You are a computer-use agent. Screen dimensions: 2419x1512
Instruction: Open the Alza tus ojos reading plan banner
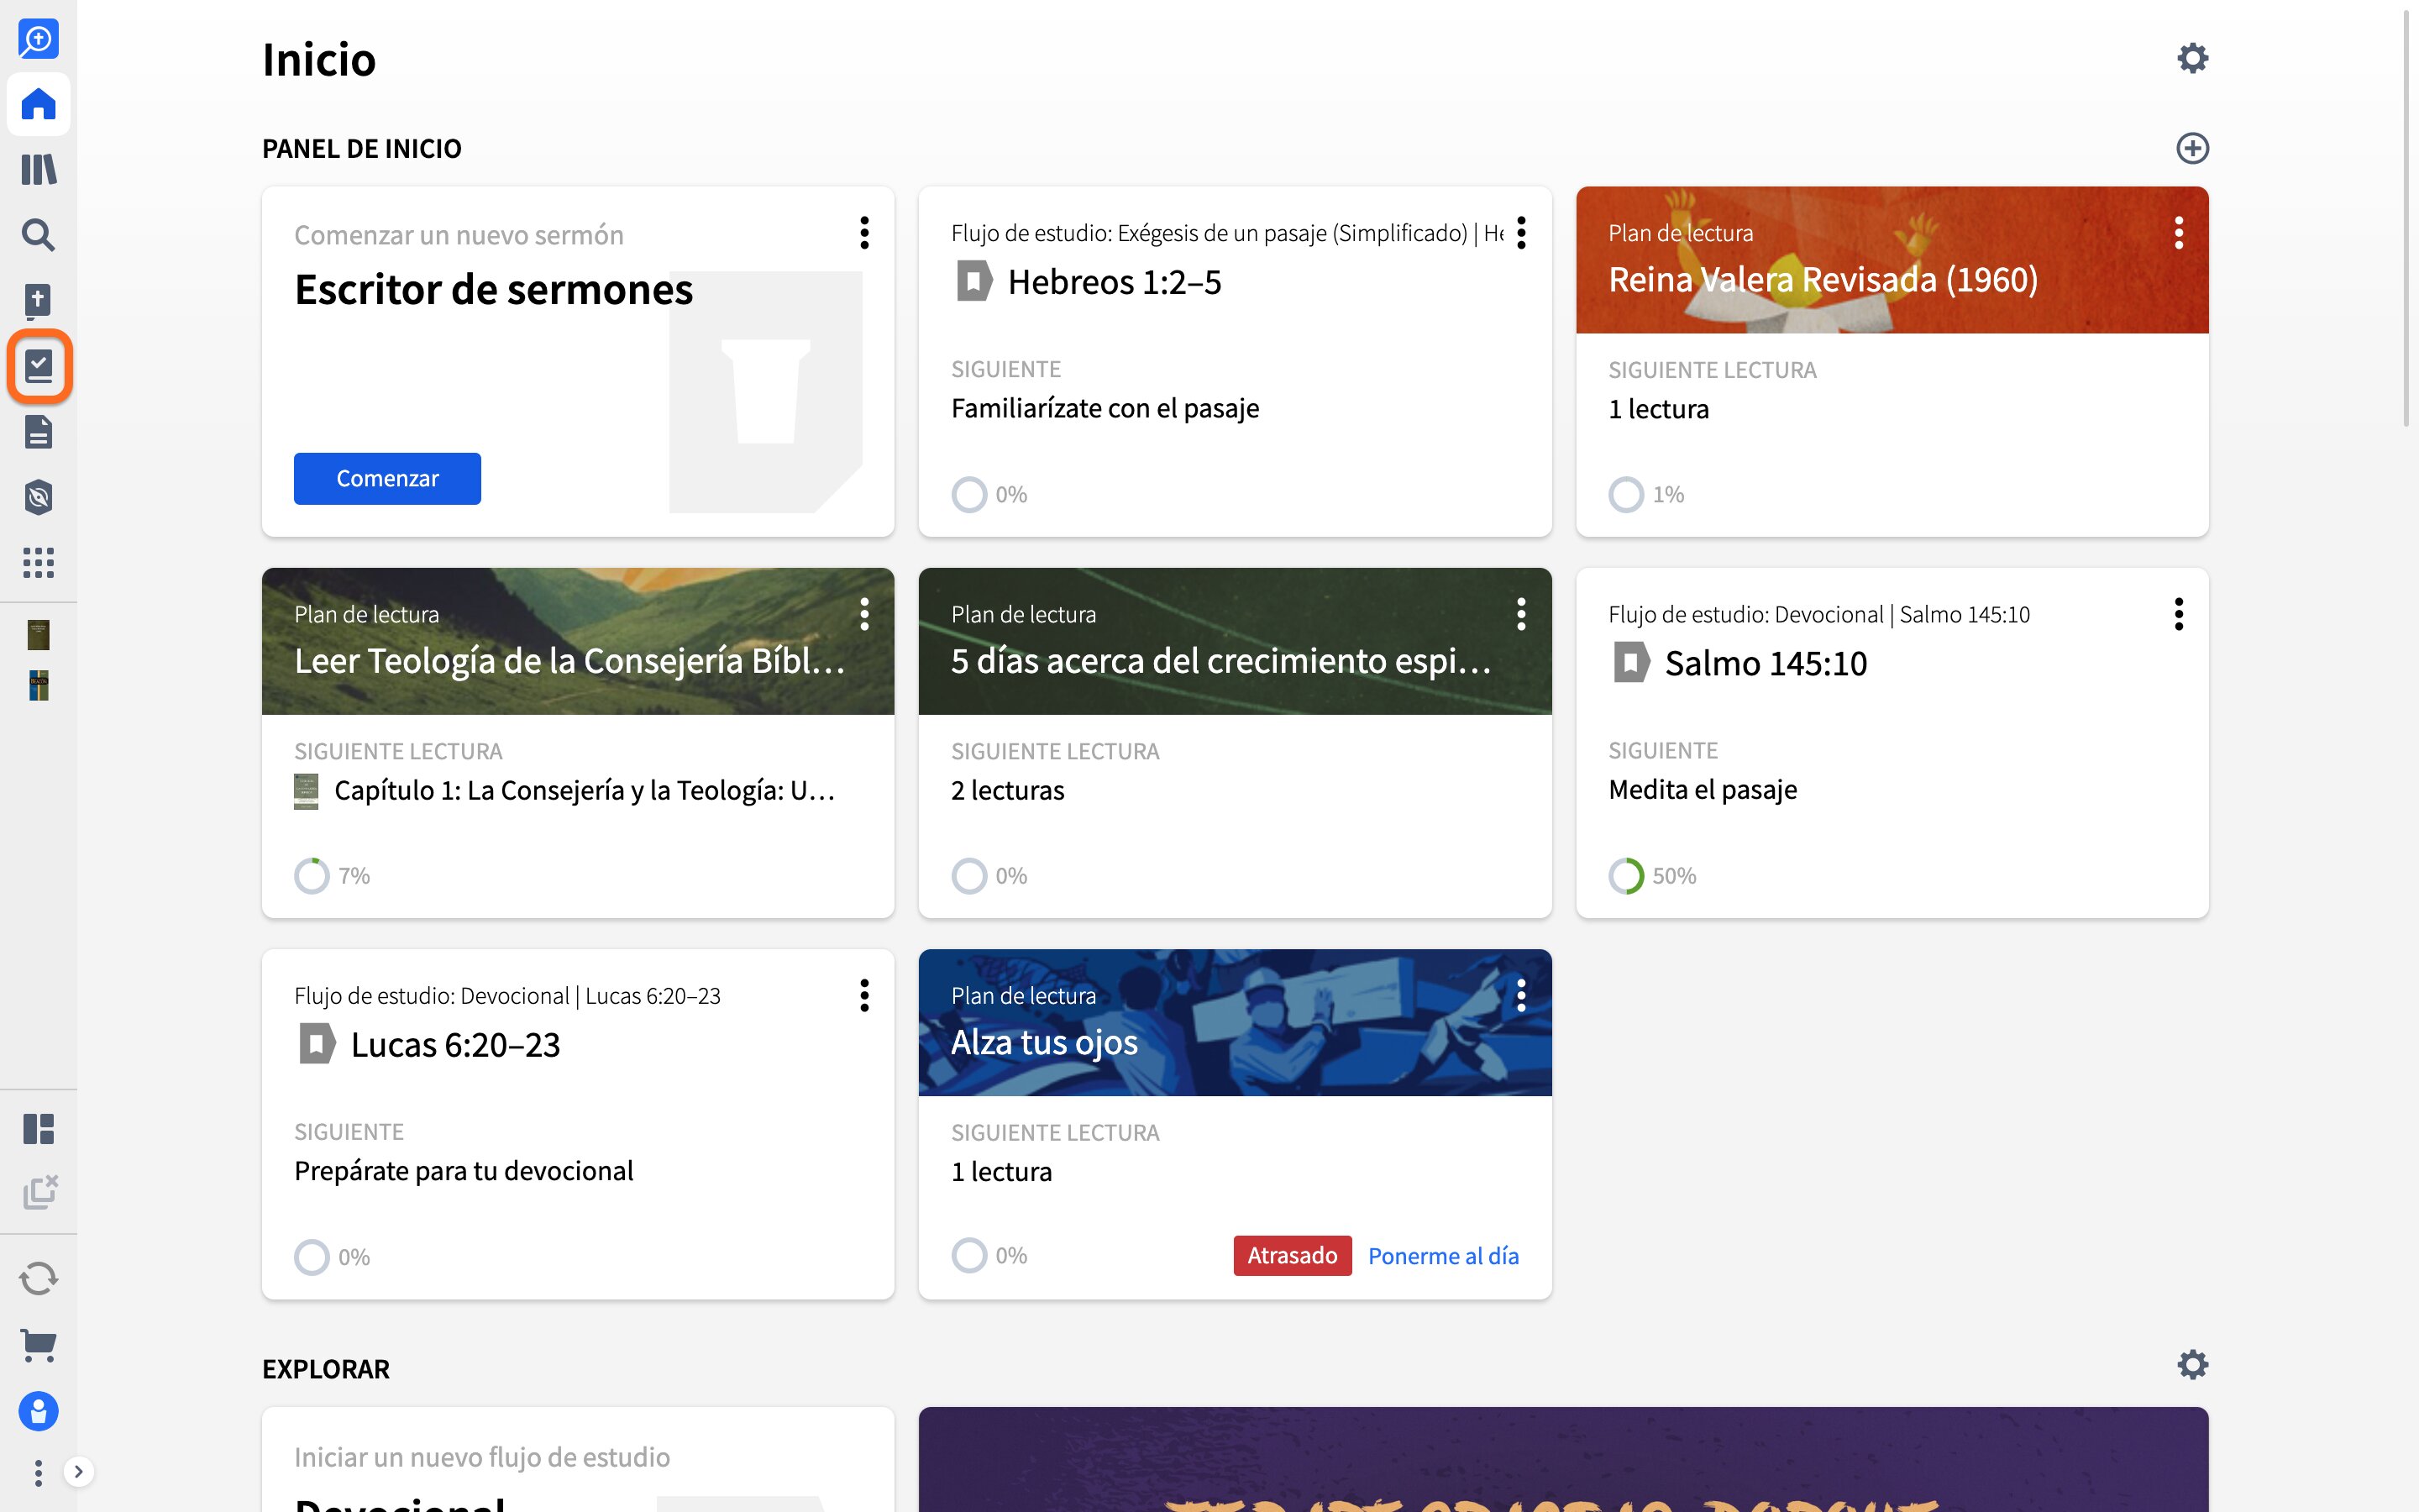[x=1235, y=1022]
